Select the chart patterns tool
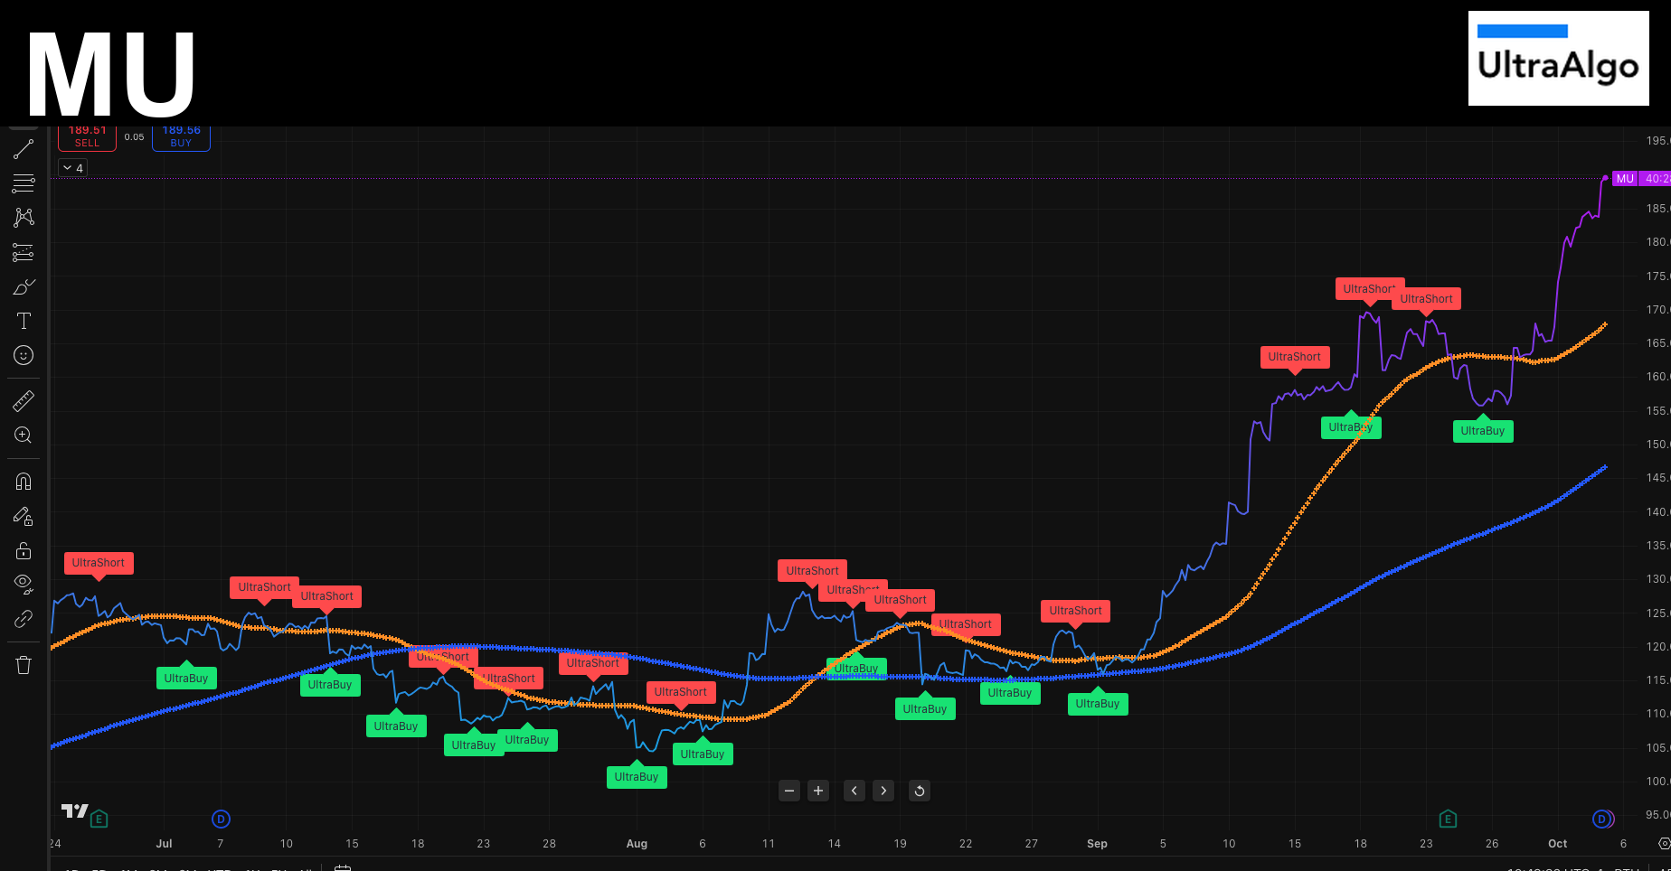The image size is (1671, 871). pos(24,218)
